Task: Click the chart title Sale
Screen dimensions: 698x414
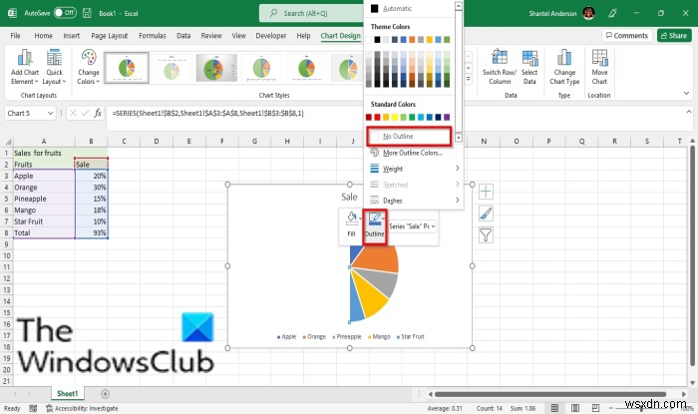Action: (x=349, y=197)
